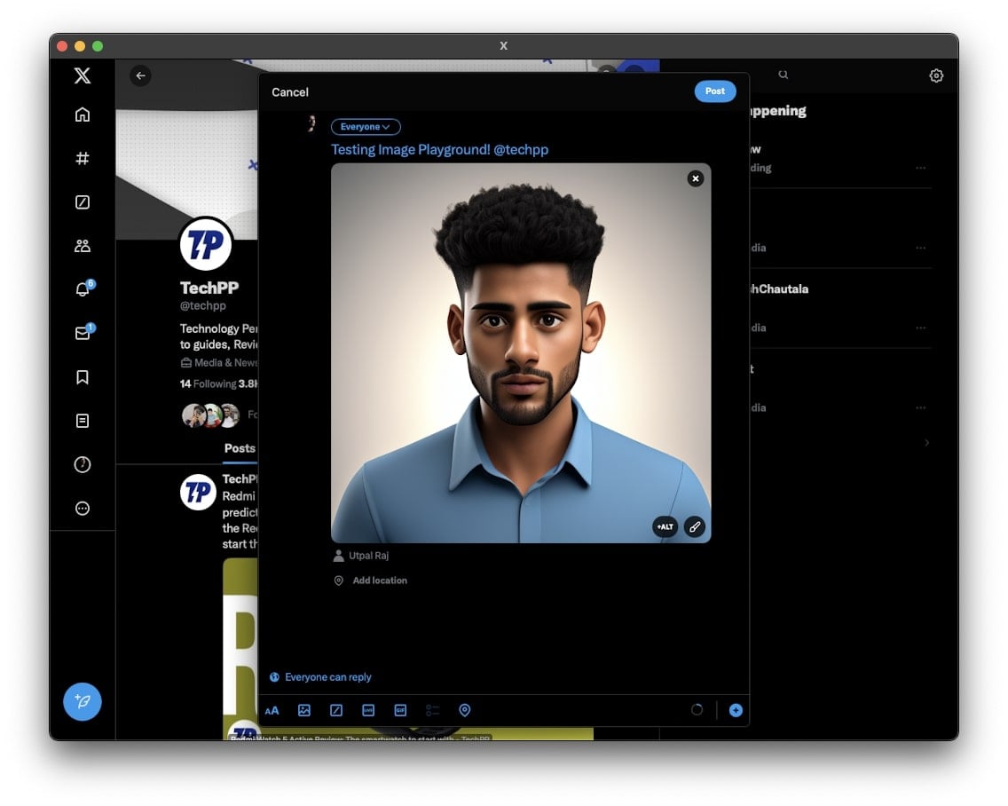Image resolution: width=1008 pixels, height=806 pixels.
Task: Select the Posts tab on profile
Action: coord(240,448)
